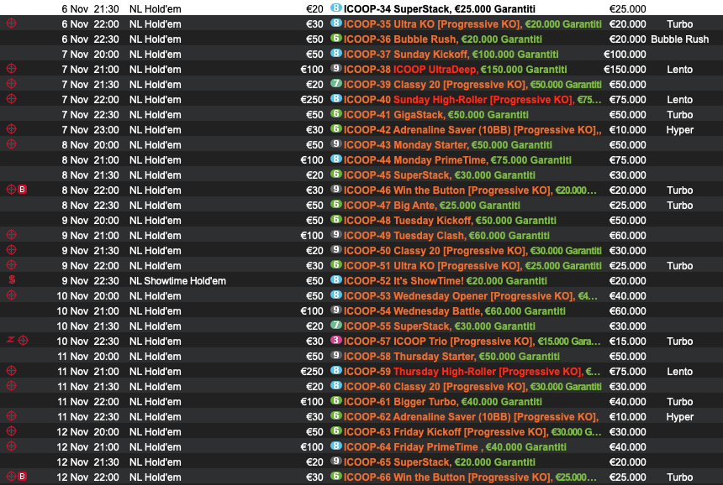Viewport: 723px width, 485px height.
Task: Click NL Hold'em on the ICOOP-44 Monday PrimeTime row
Action: [x=155, y=160]
